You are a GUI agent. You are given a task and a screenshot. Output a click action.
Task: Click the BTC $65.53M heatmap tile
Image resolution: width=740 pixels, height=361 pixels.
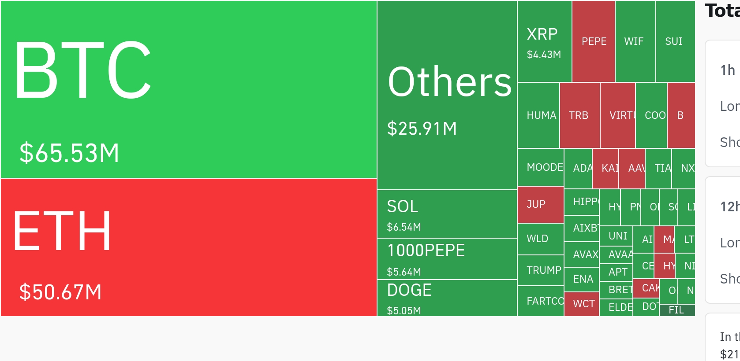point(189,89)
